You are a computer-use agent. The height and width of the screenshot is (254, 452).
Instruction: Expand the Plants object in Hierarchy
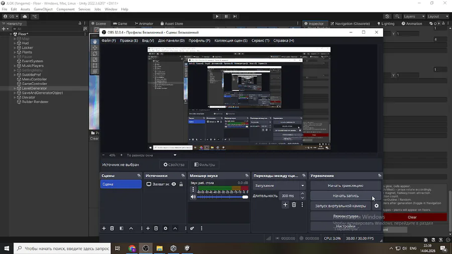[x=15, y=52]
